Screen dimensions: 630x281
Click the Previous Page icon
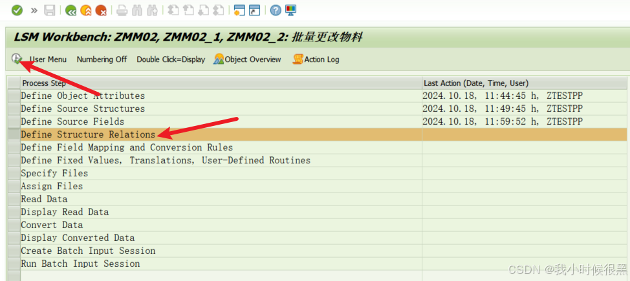(x=188, y=10)
